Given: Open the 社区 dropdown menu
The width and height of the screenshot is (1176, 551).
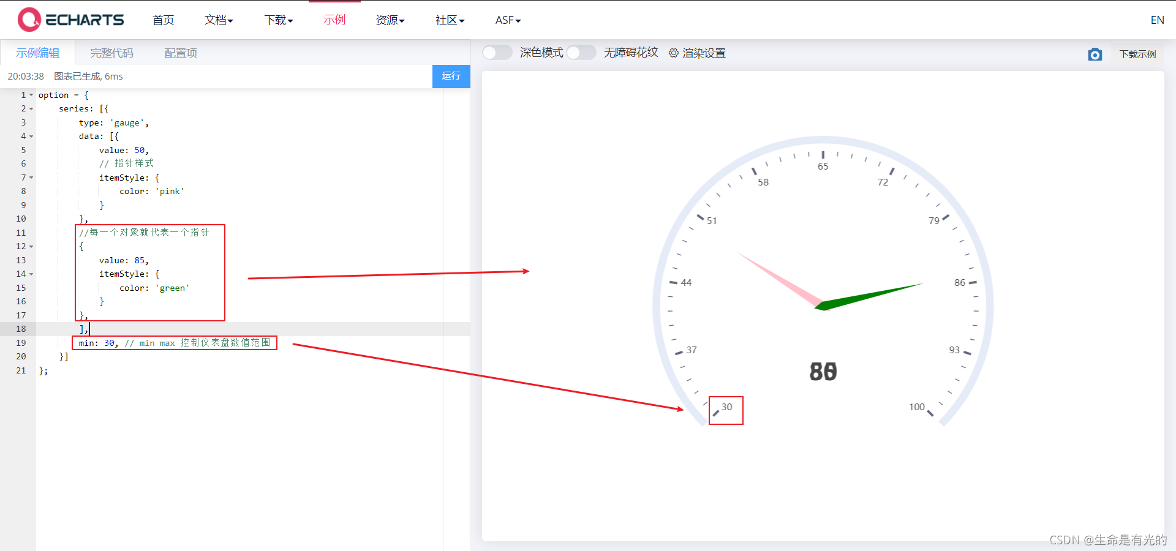Looking at the screenshot, I should pyautogui.click(x=450, y=20).
